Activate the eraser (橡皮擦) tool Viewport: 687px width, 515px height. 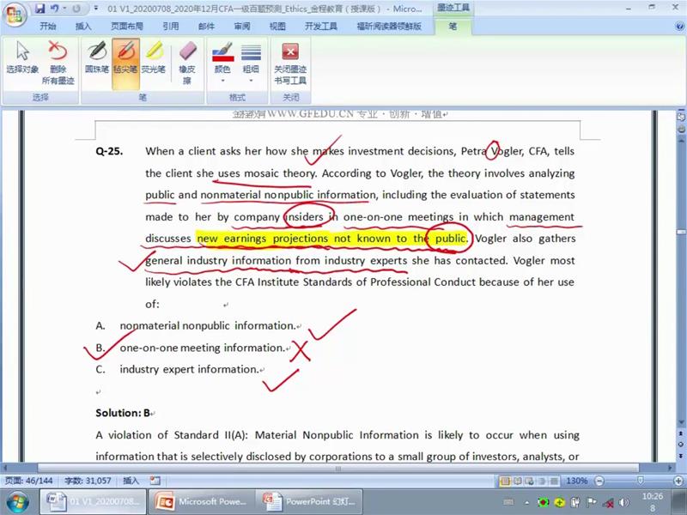[186, 63]
